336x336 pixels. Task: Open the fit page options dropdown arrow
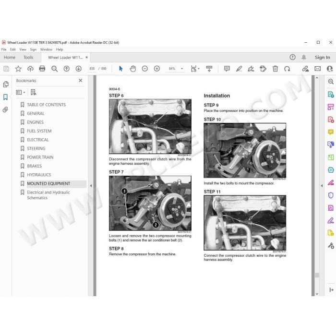(199, 69)
